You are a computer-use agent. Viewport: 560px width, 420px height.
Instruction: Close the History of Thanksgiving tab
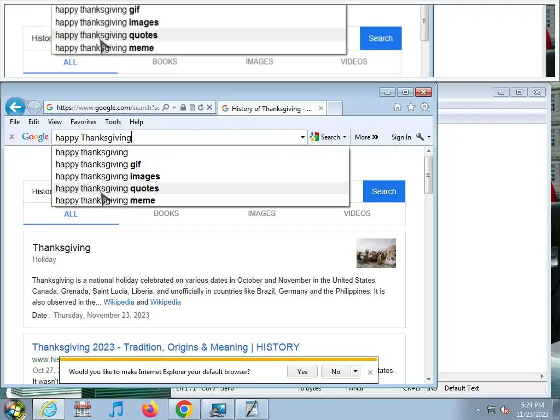(320, 108)
